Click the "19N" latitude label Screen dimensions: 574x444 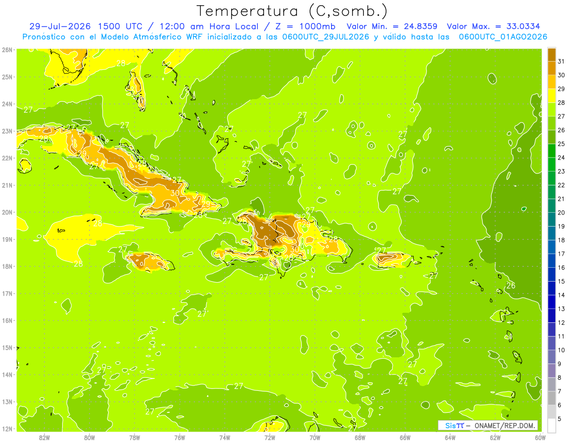point(7,239)
